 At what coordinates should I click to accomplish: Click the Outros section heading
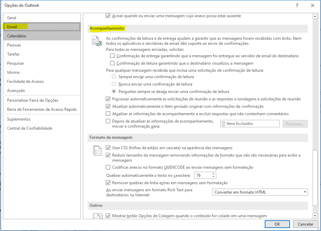(x=96, y=205)
